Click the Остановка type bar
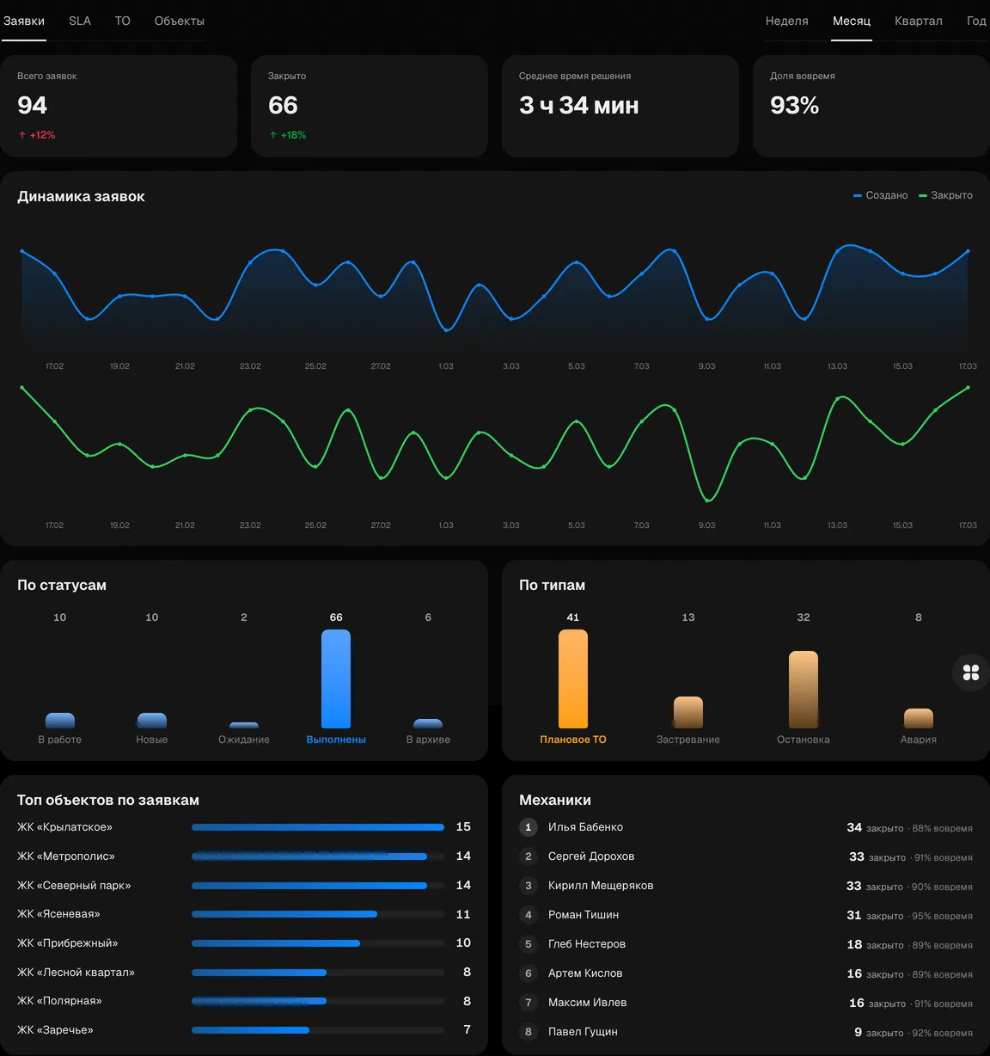Viewport: 990px width, 1056px height. coord(804,690)
